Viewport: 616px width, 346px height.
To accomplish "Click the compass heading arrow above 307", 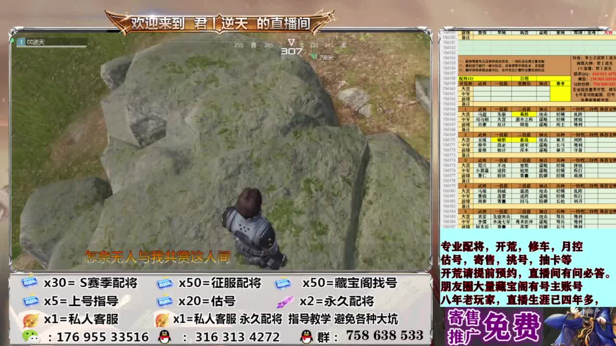I will click(x=291, y=43).
